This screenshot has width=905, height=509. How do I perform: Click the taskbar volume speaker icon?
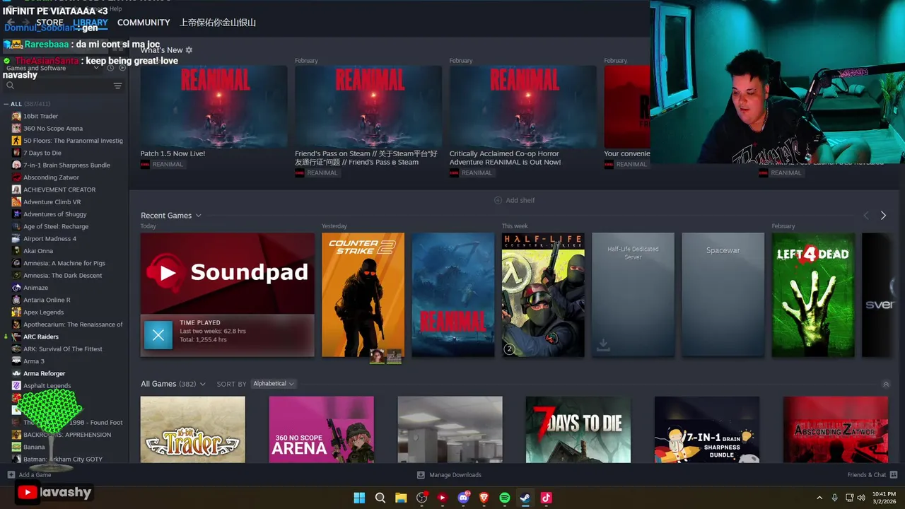(860, 498)
